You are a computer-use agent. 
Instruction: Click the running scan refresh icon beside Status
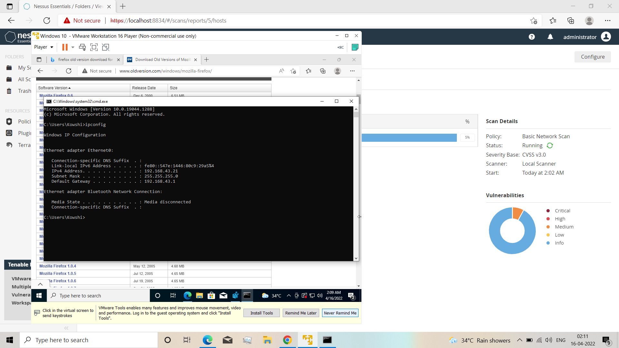coord(550,146)
